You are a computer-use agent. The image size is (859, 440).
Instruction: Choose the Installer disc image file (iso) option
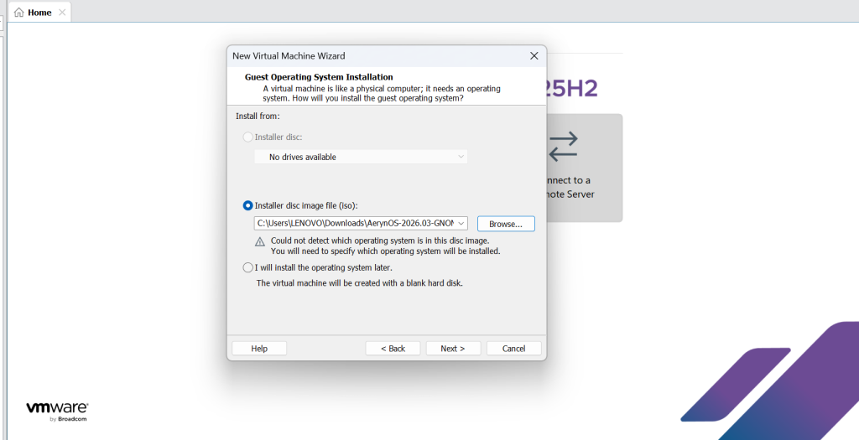[x=247, y=205]
